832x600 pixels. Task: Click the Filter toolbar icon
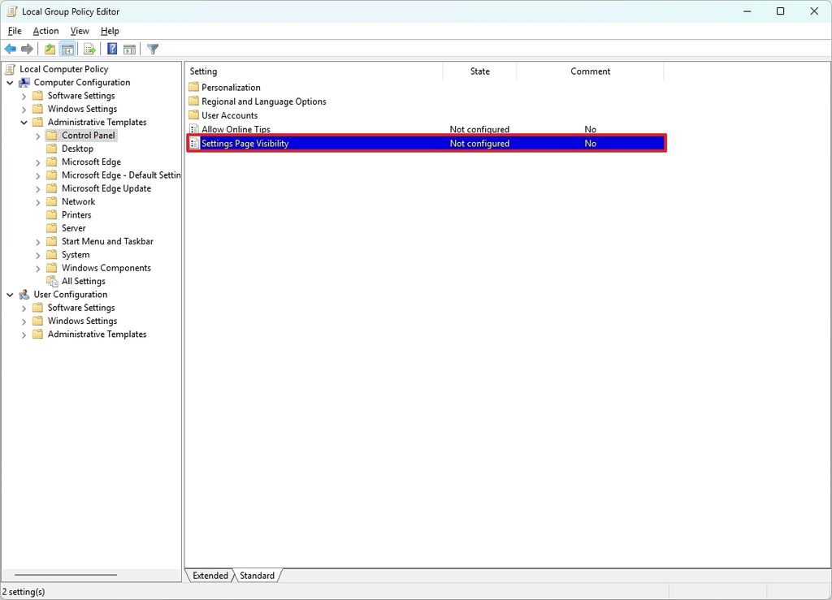(x=152, y=49)
